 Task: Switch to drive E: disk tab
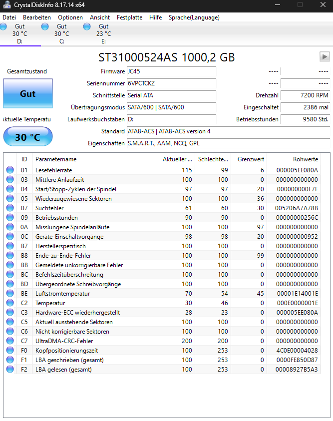103,34
